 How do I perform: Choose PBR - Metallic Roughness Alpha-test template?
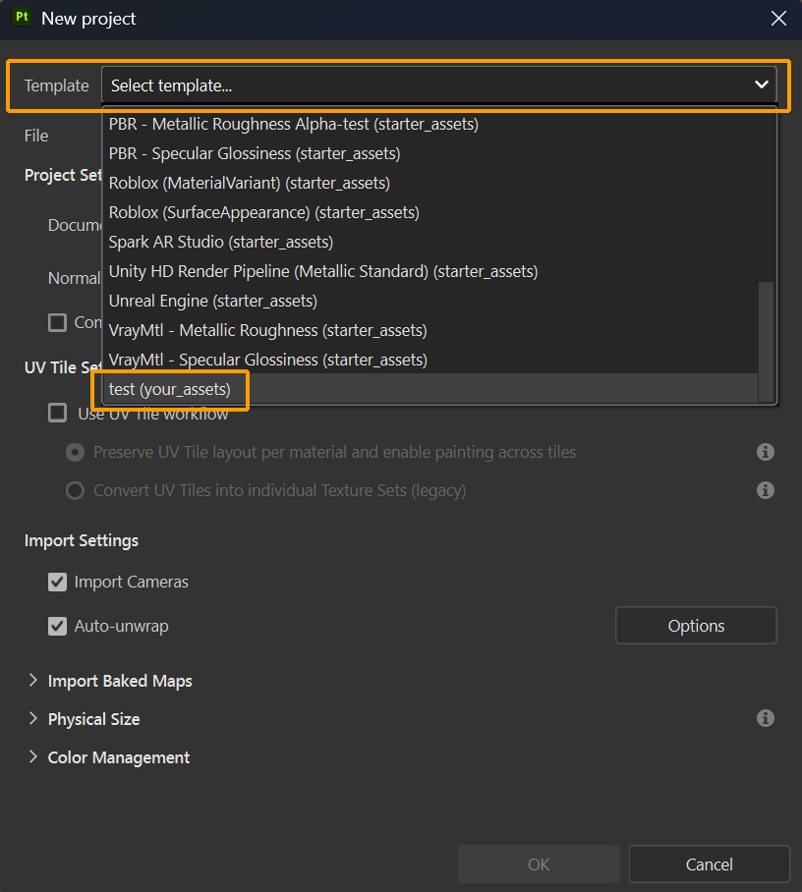(430, 124)
